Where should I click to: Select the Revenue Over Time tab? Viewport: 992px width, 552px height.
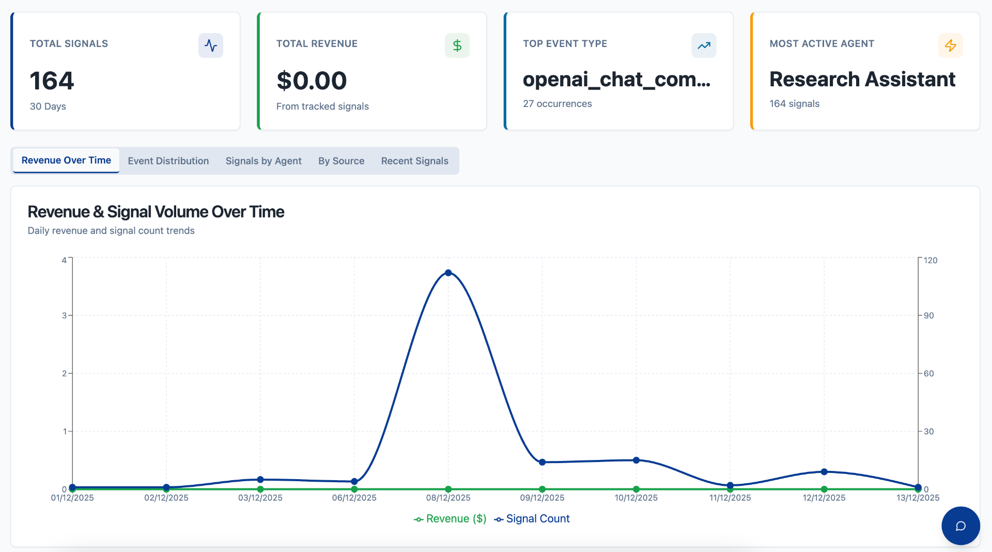tap(66, 160)
